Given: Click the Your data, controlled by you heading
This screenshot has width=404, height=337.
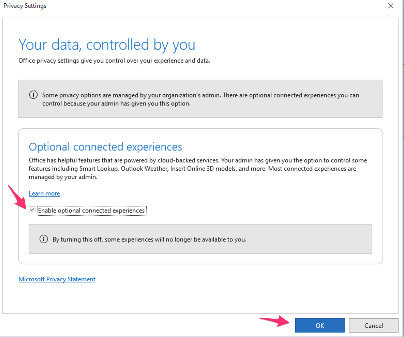Looking at the screenshot, I should 107,44.
